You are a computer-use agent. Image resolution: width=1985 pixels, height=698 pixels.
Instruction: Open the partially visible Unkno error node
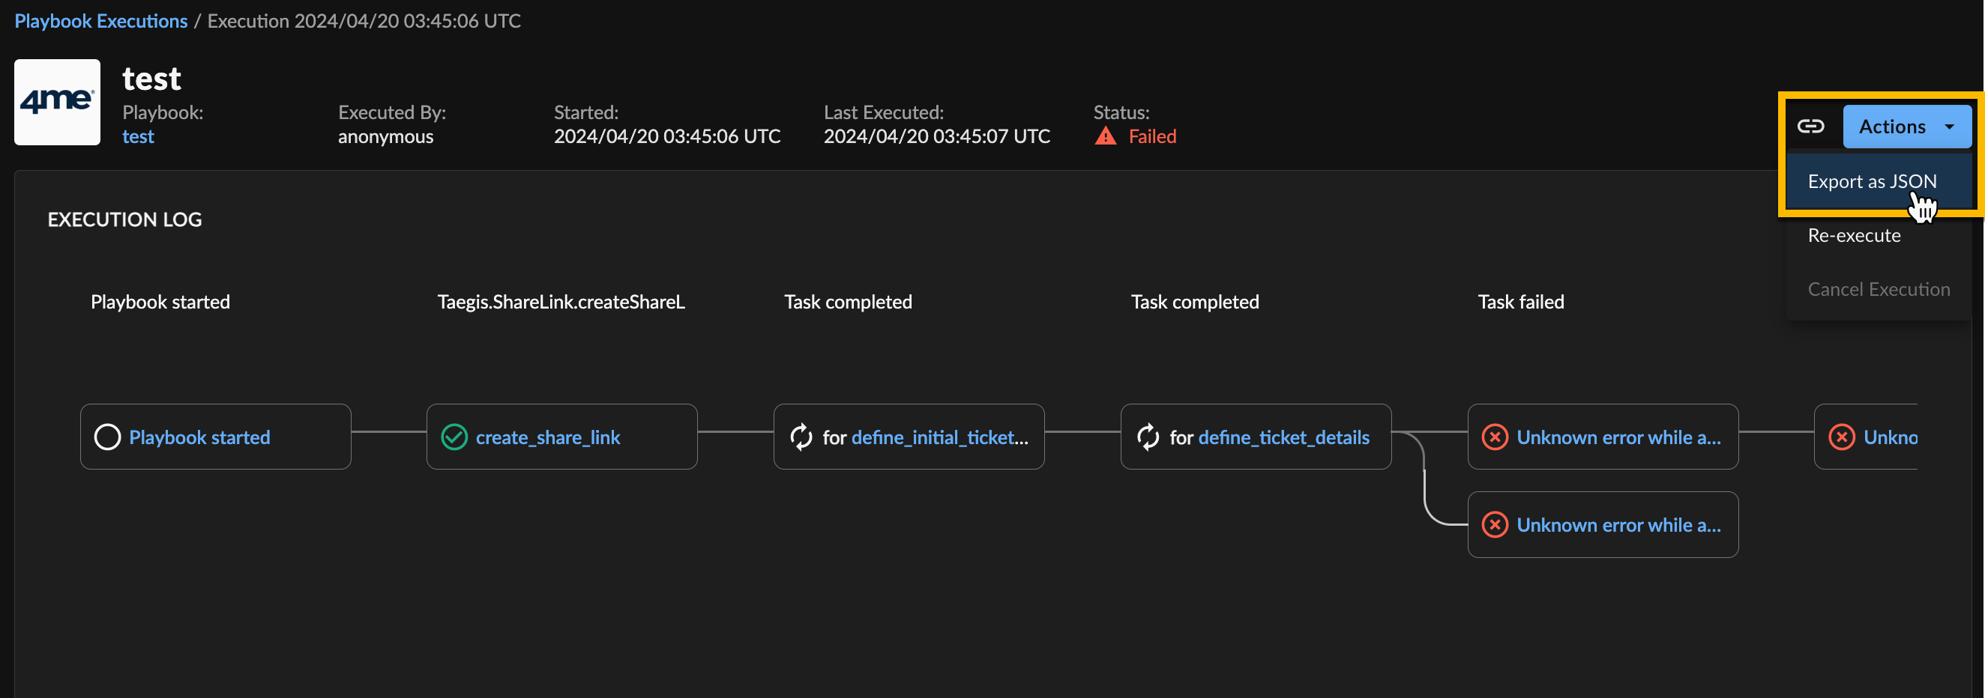pos(1866,437)
